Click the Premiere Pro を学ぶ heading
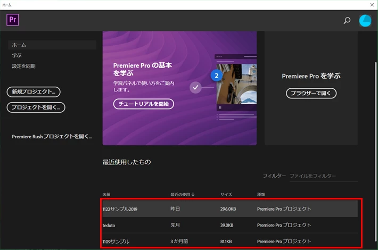 pyautogui.click(x=311, y=76)
